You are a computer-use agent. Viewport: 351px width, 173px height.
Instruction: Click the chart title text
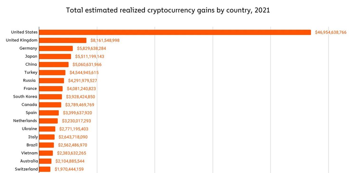tap(168, 10)
